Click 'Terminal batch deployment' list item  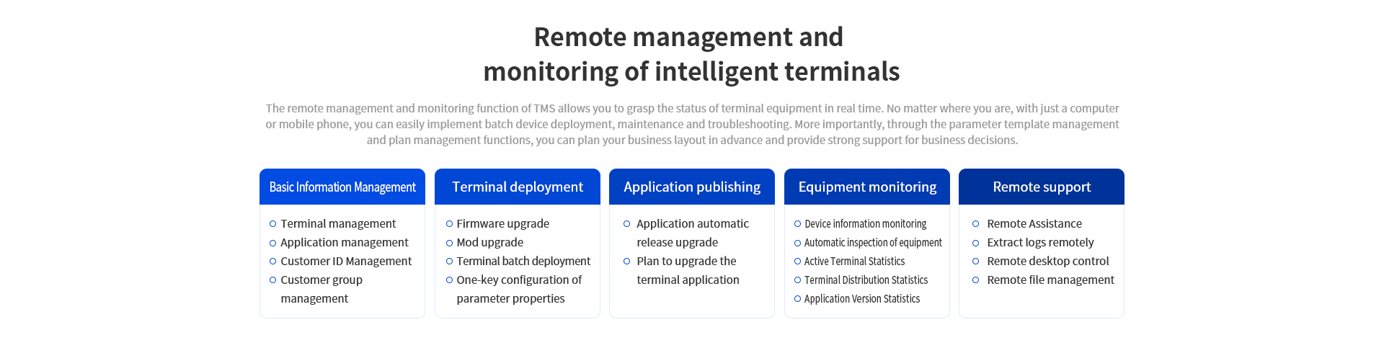(523, 261)
